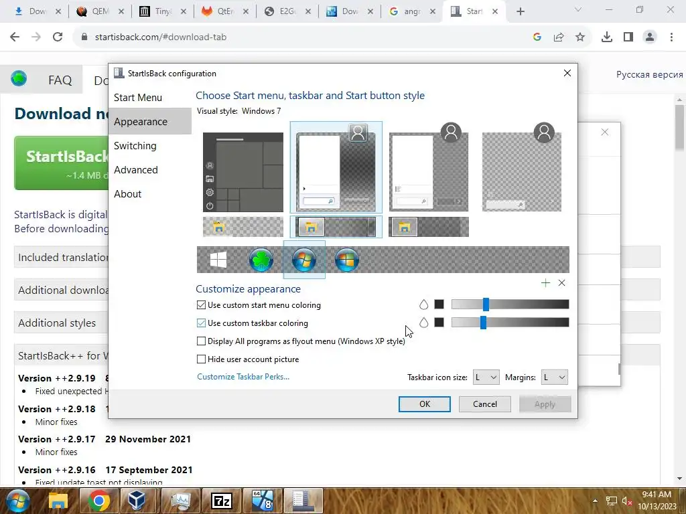Viewport: 686px width, 514px height.
Task: Open the Taskbar icon size dropdown
Action: [x=486, y=377]
